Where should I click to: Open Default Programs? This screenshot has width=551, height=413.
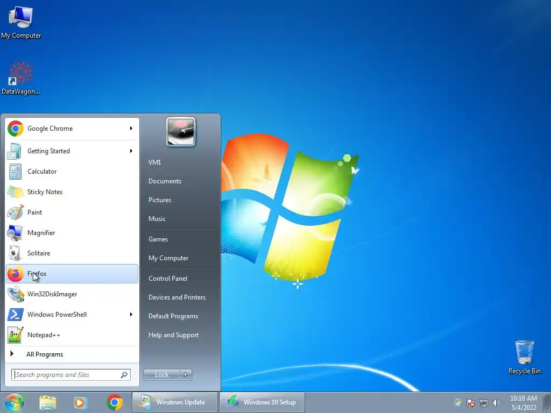tap(173, 316)
